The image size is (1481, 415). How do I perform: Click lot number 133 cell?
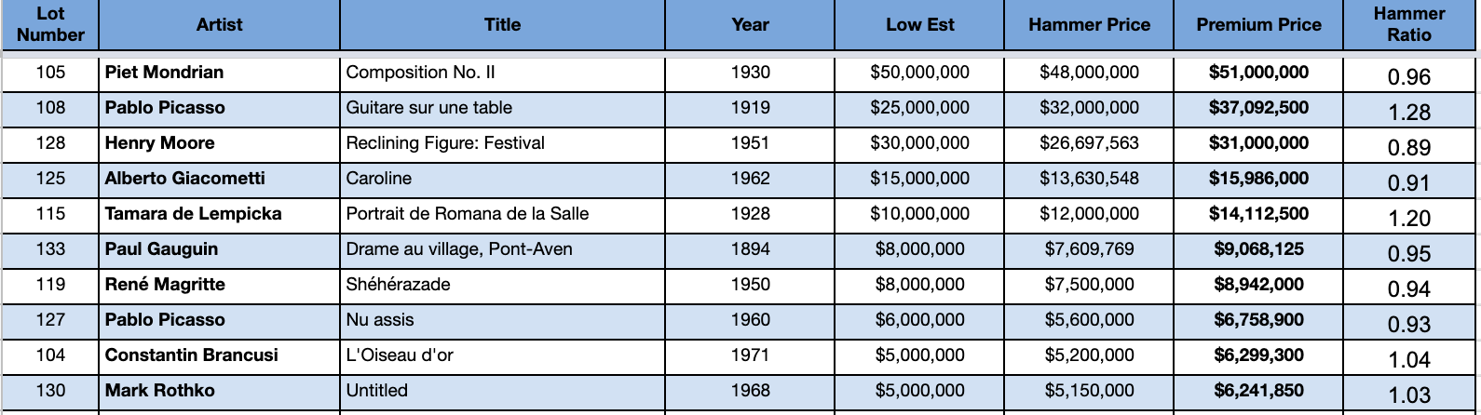50,249
